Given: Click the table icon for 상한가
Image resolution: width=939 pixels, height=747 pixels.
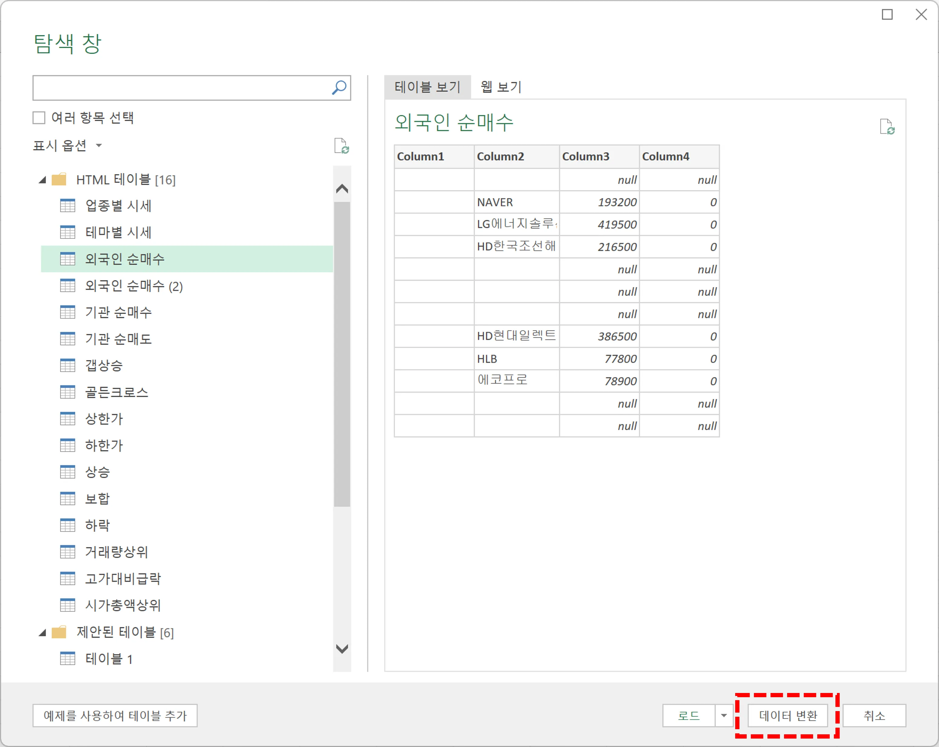Looking at the screenshot, I should [68, 419].
